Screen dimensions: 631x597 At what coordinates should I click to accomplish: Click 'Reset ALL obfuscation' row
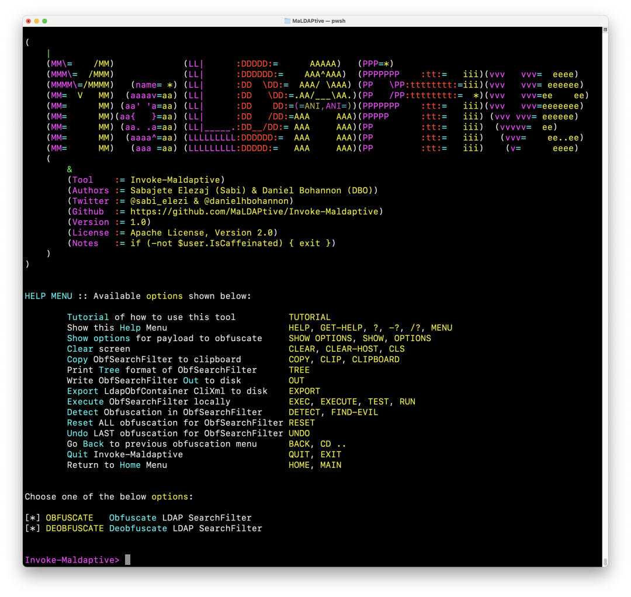click(175, 423)
